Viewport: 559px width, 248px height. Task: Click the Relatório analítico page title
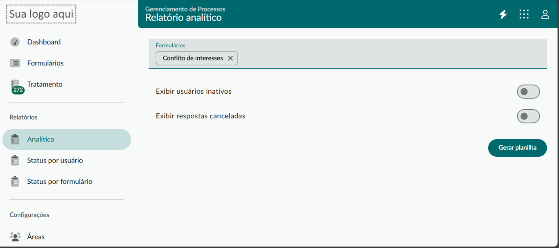pos(183,18)
